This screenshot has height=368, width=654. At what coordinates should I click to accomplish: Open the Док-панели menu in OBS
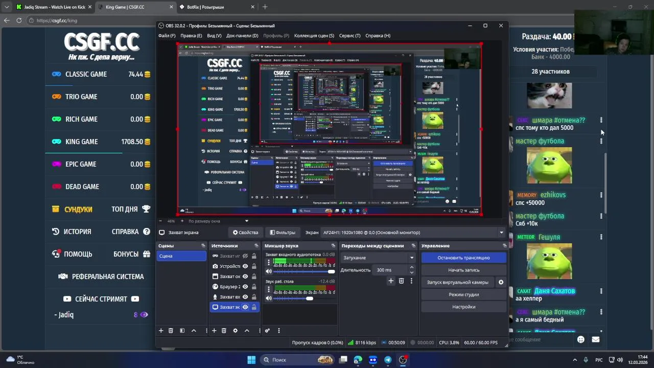(242, 36)
